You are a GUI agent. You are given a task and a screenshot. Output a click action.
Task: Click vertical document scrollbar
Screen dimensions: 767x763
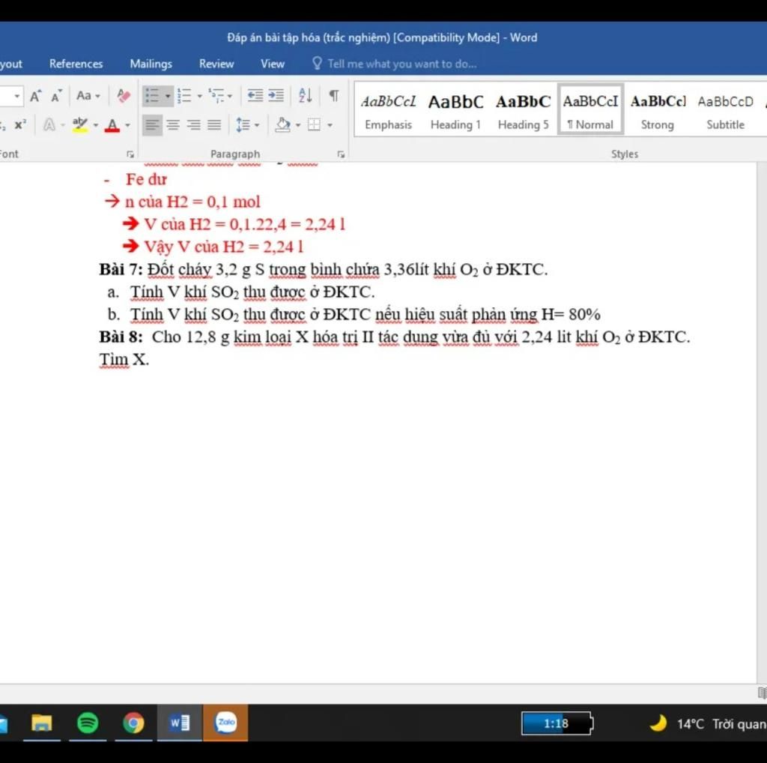click(762, 423)
